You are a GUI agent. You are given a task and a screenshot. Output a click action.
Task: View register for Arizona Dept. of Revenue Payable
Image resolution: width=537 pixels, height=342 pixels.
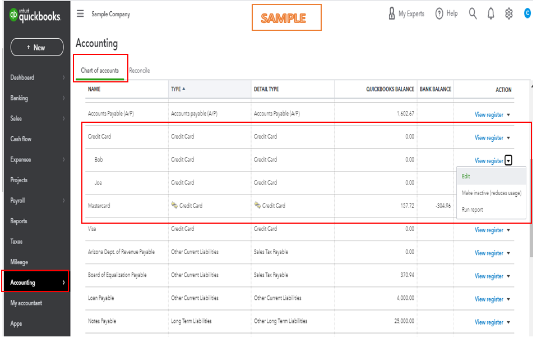pos(489,253)
